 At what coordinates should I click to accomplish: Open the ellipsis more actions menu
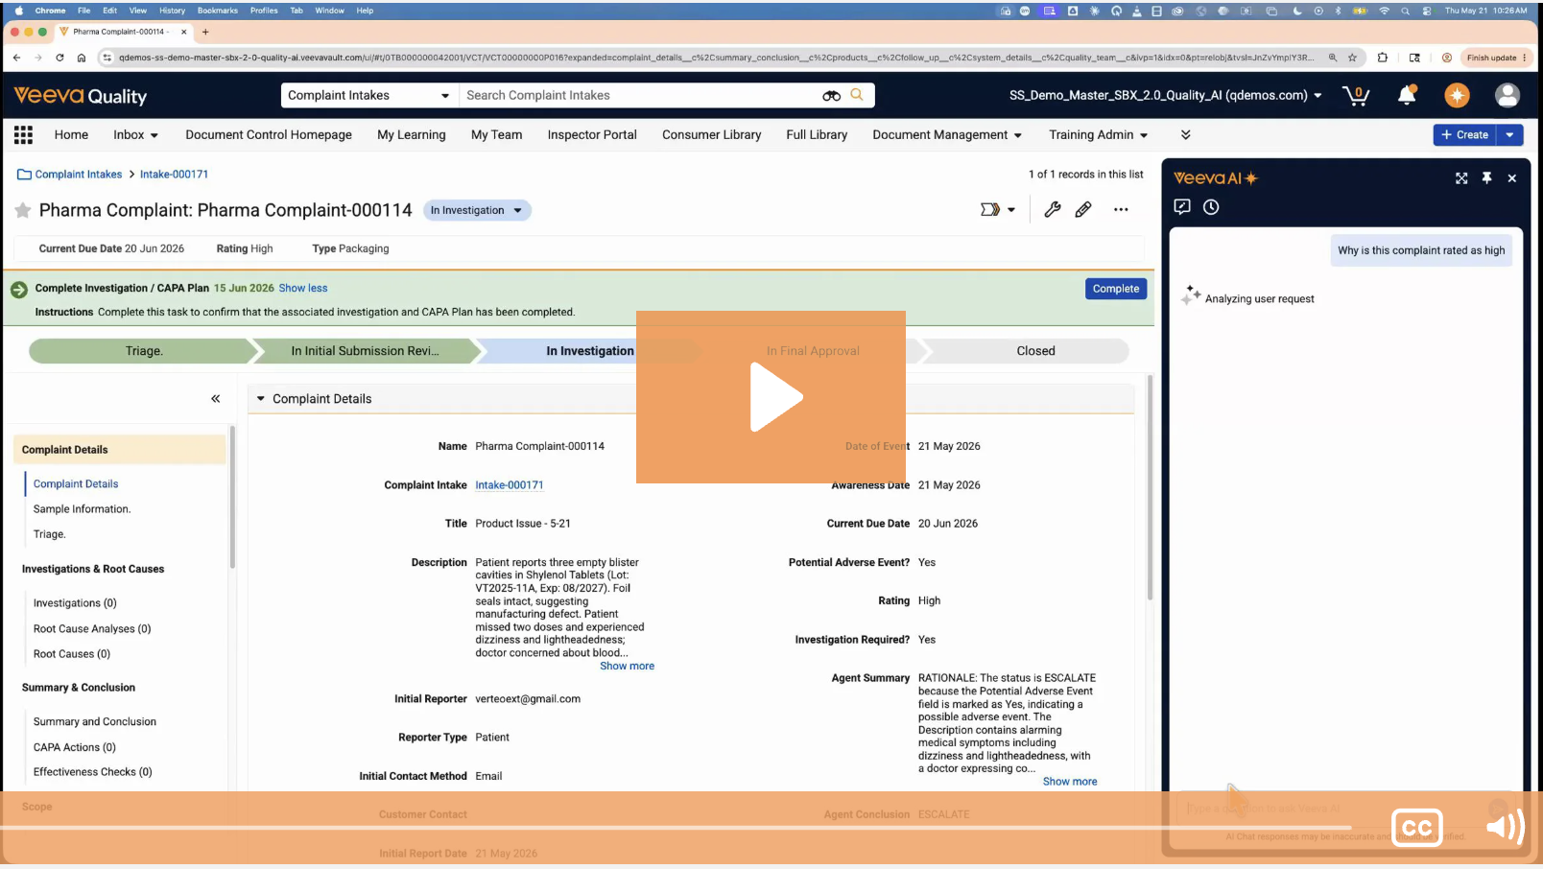tap(1121, 209)
